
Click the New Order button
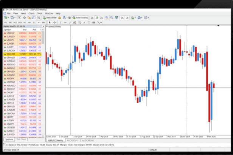coord(50,18)
